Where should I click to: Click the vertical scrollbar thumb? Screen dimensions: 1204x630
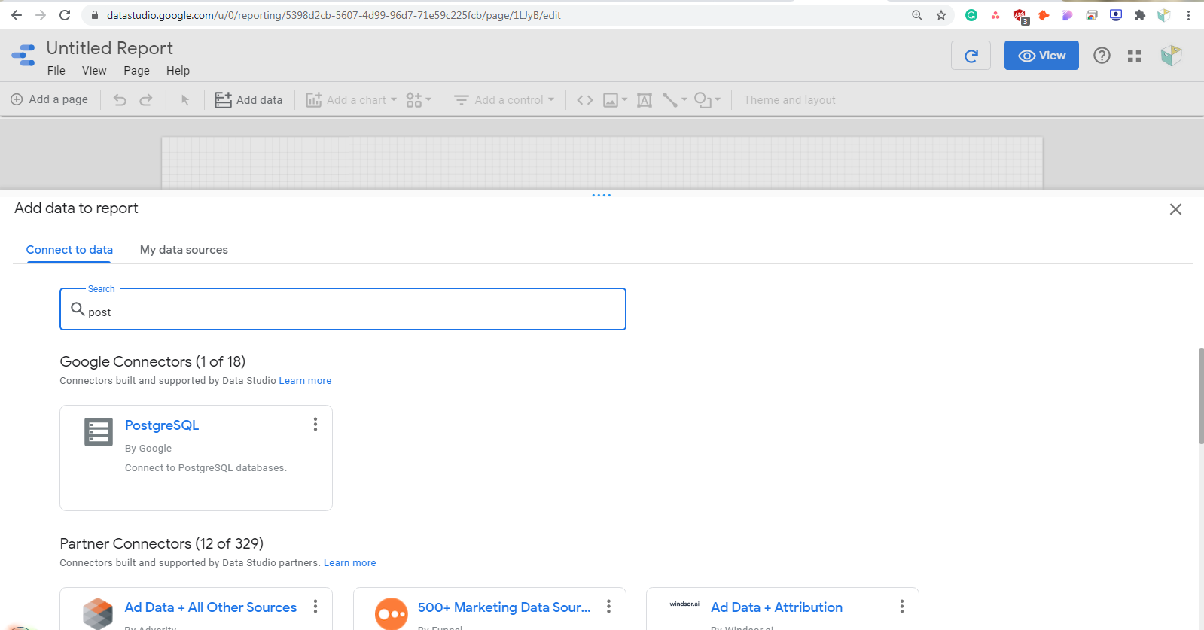coord(1201,397)
